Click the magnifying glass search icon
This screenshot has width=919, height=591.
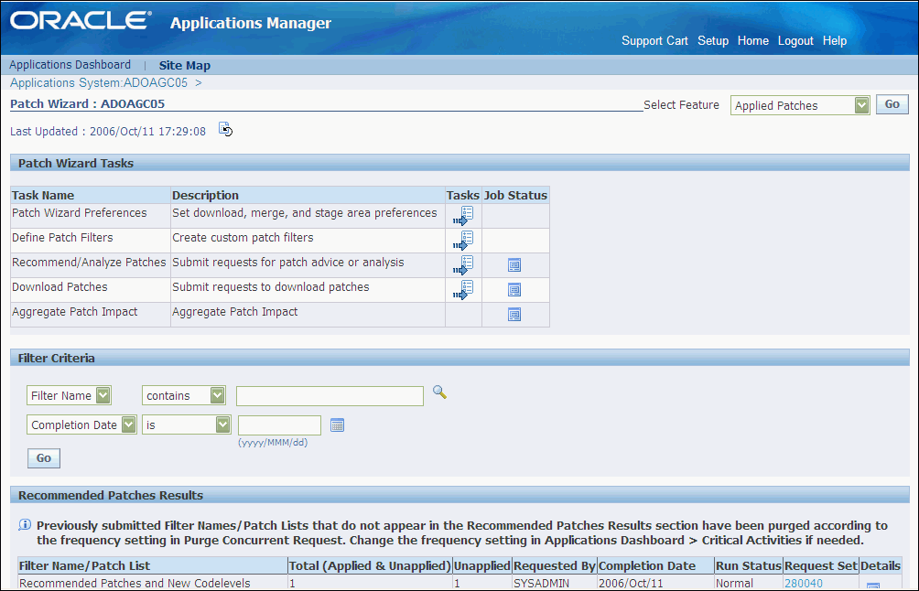(439, 392)
